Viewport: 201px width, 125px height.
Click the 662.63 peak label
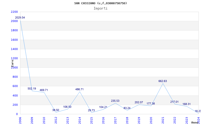tap(163, 81)
